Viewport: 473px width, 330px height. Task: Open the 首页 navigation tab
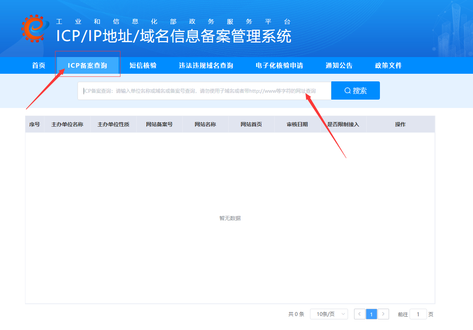tap(39, 65)
